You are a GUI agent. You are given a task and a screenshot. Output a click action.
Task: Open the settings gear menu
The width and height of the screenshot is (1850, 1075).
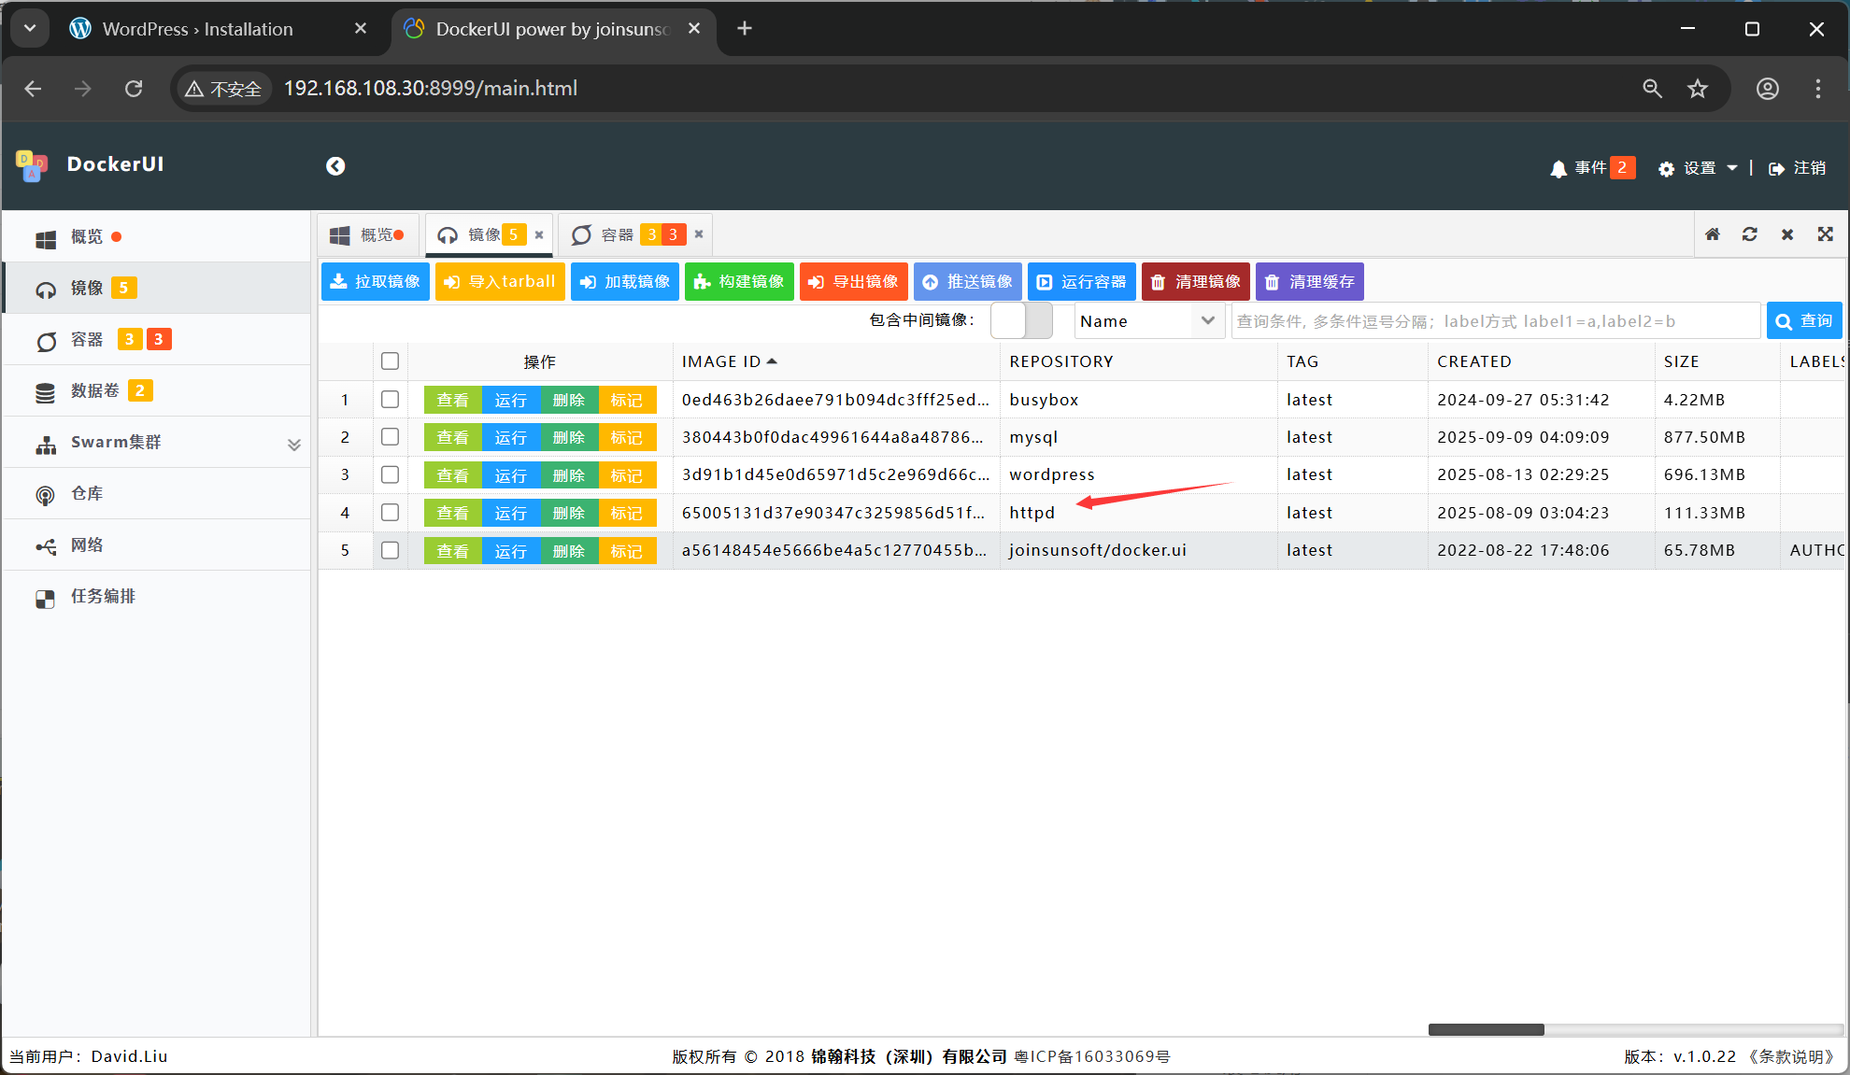[1697, 168]
